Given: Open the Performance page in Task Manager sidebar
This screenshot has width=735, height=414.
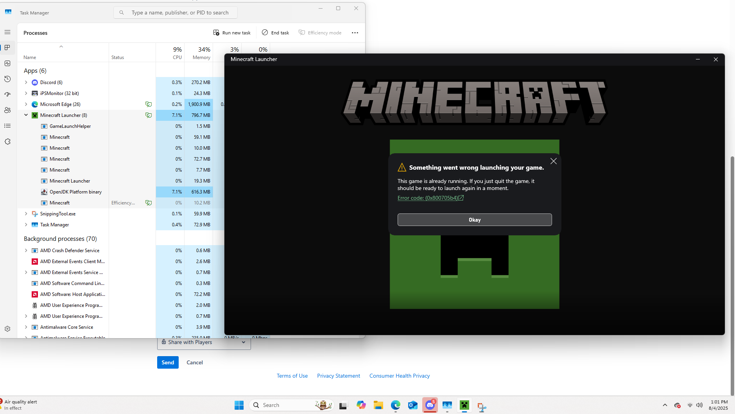Looking at the screenshot, I should (7, 63).
